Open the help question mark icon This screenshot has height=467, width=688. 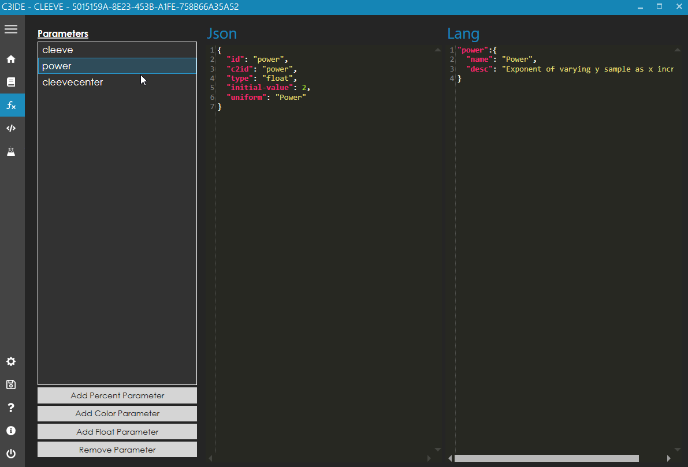(11, 408)
